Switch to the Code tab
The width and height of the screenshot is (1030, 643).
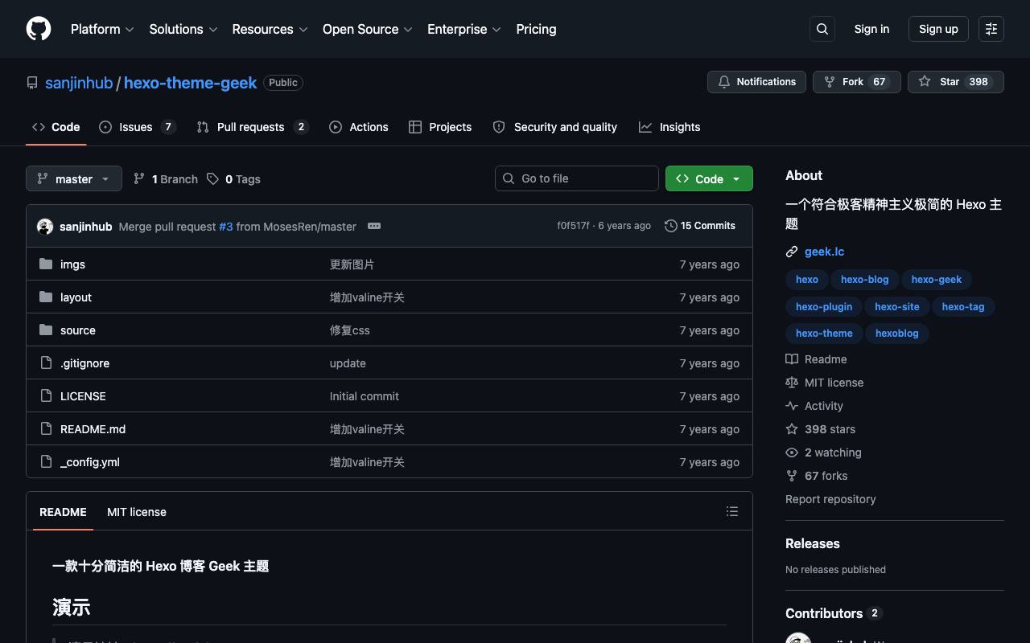coord(56,127)
